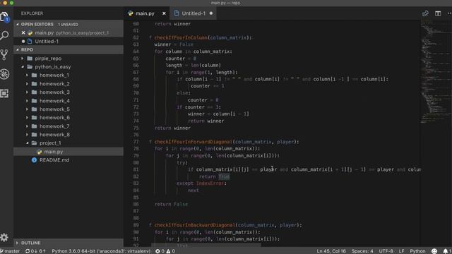Open the Manage gear menu

pyautogui.click(x=4, y=238)
